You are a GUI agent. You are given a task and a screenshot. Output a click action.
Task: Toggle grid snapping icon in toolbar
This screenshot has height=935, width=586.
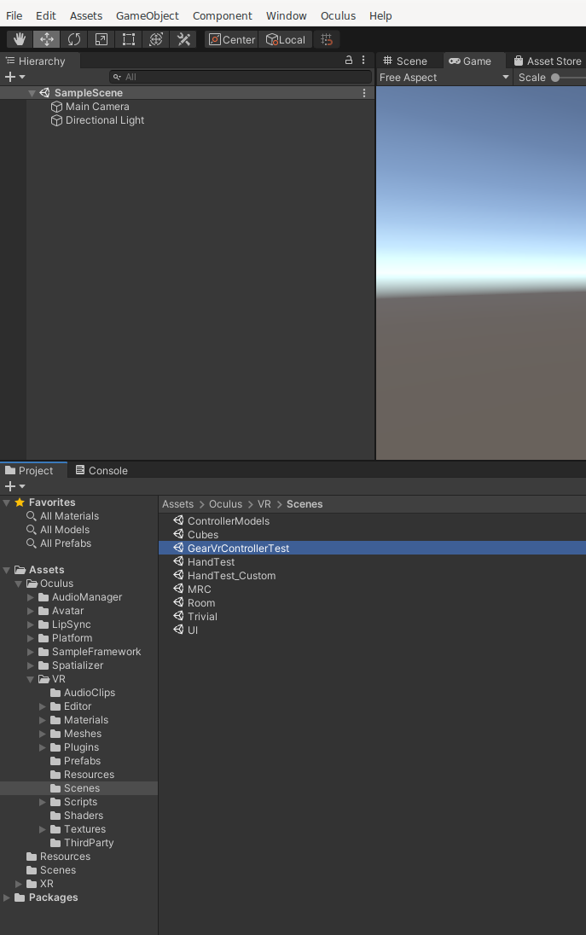[327, 39]
